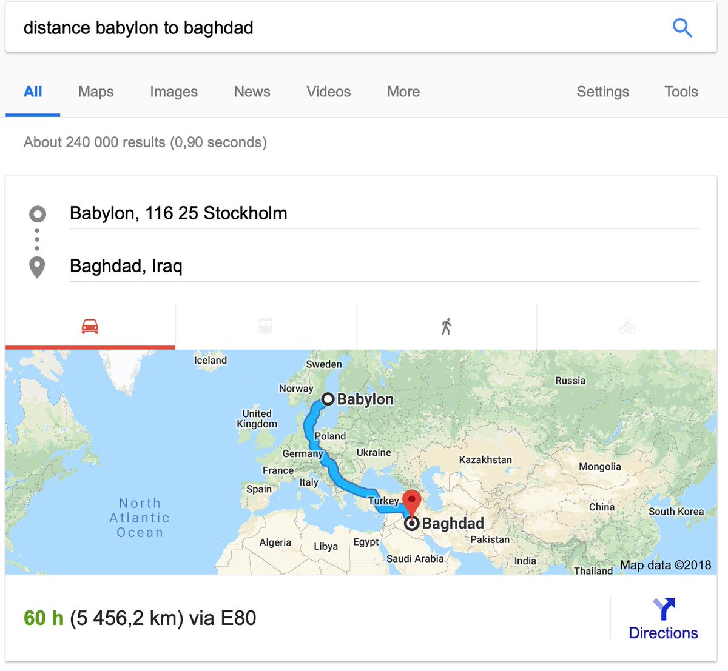Switch to the Maps tab
The height and width of the screenshot is (671, 728).
coord(96,92)
